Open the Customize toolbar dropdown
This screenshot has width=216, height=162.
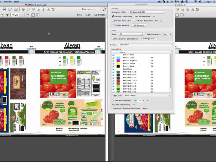point(89,9)
